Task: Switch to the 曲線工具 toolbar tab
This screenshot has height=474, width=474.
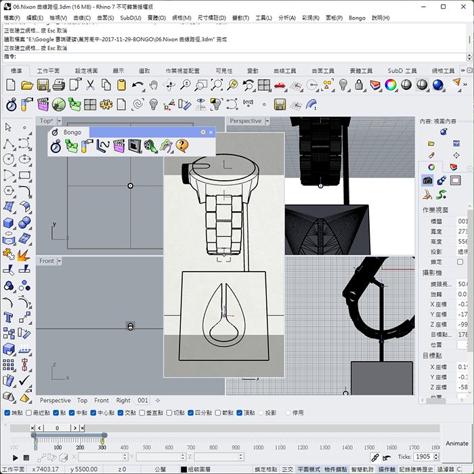Action: pyautogui.click(x=284, y=70)
